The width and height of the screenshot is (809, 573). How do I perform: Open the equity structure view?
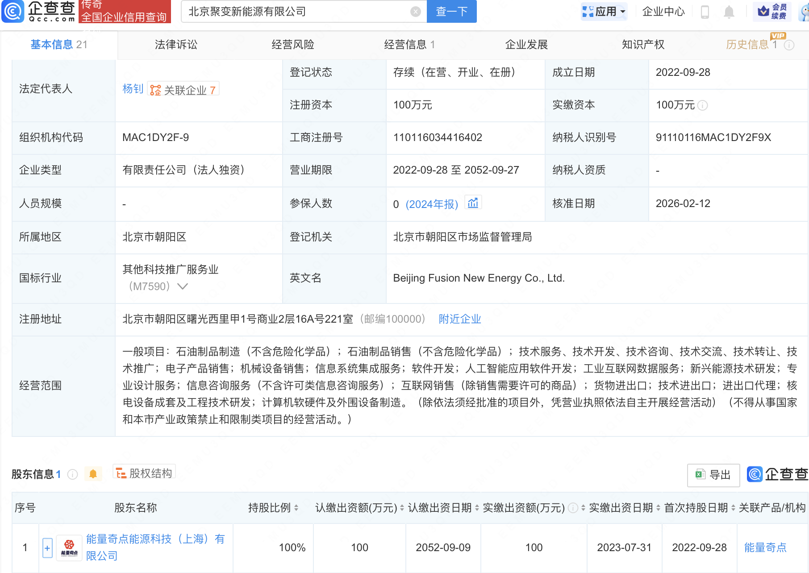pyautogui.click(x=144, y=473)
